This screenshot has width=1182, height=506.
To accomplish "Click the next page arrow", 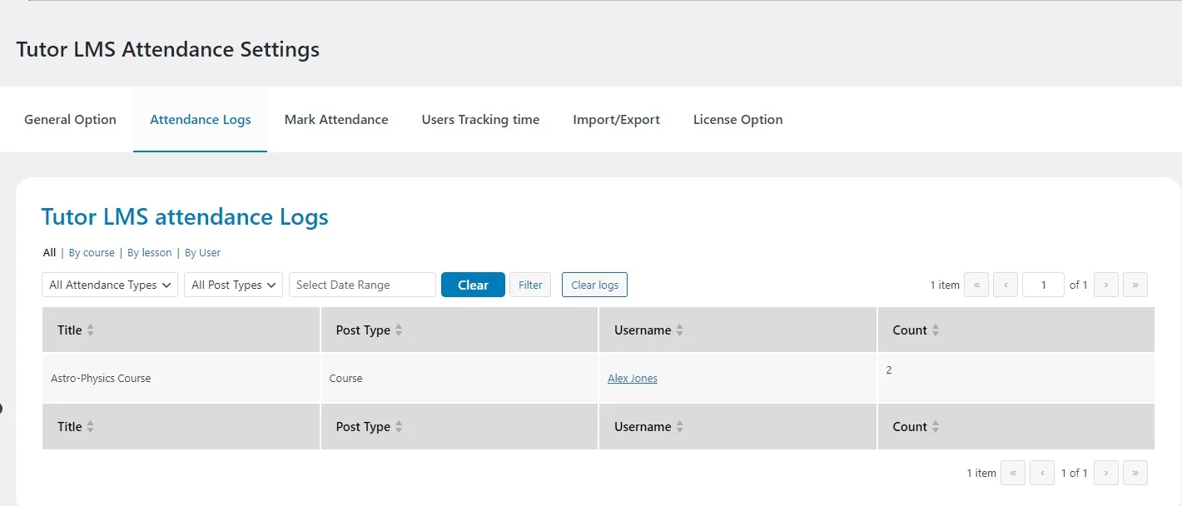I will [1105, 285].
